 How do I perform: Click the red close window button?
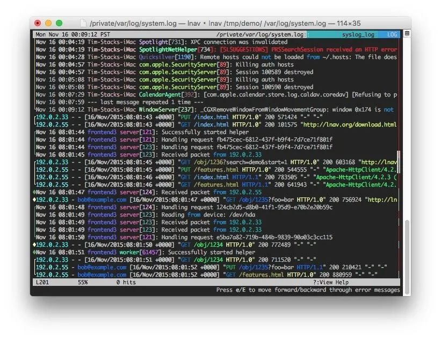click(38, 23)
